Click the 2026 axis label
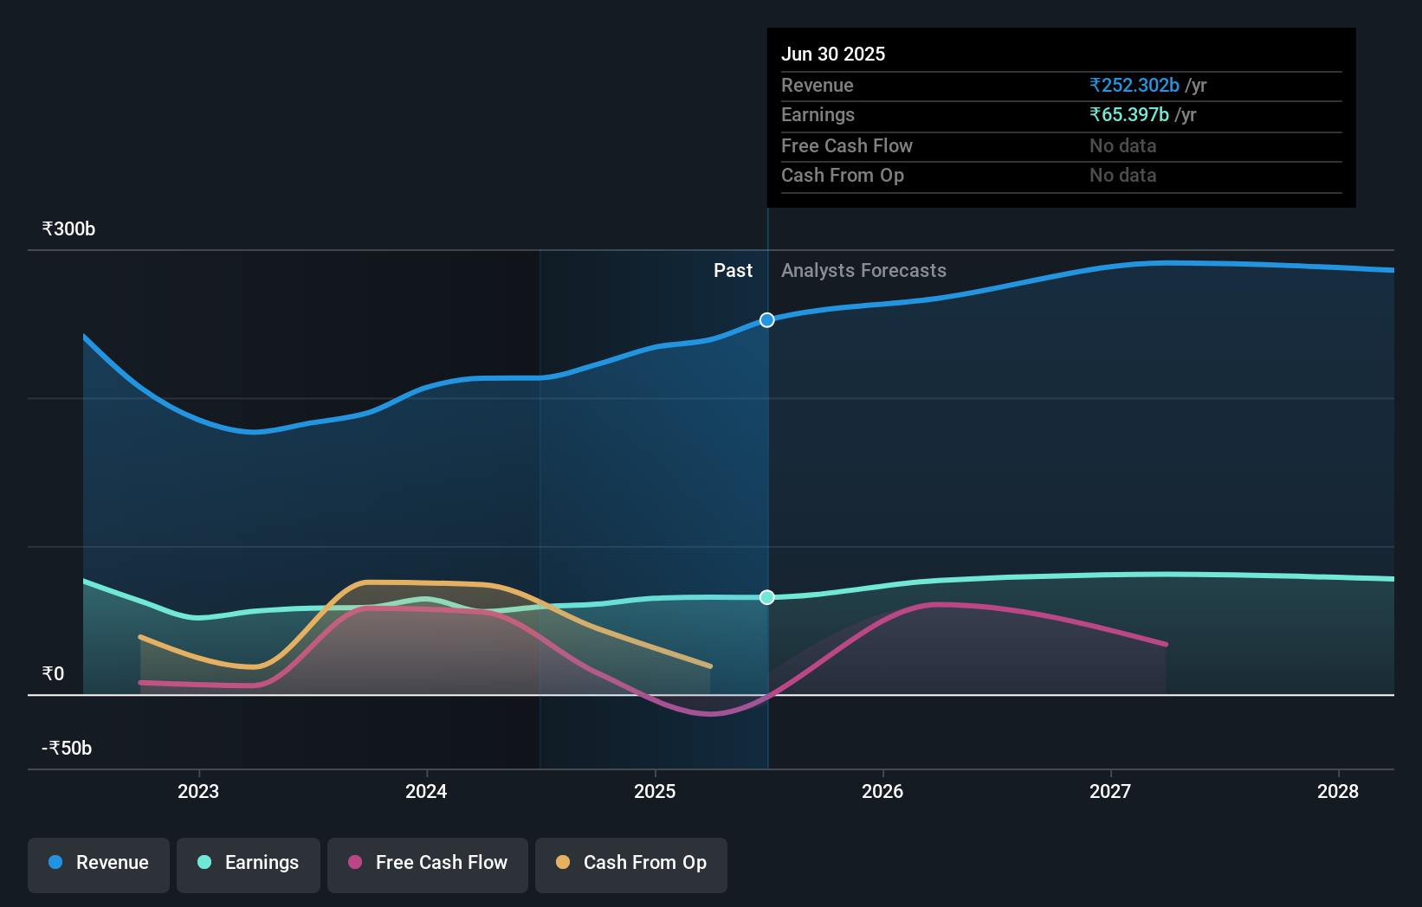 click(882, 790)
